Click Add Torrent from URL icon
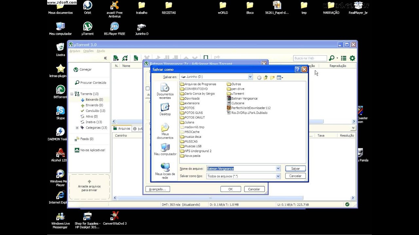The image size is (419, 235). (125, 58)
